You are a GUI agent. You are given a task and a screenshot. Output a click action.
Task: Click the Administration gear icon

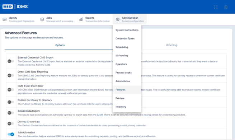(x=118, y=19)
